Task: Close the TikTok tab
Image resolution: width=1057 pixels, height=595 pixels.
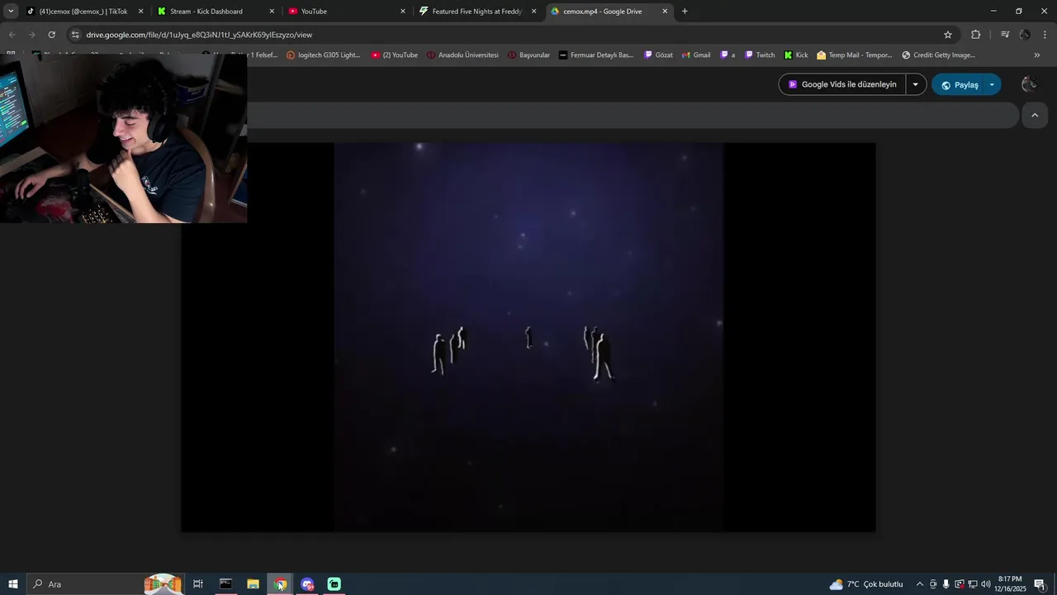Action: click(x=140, y=12)
